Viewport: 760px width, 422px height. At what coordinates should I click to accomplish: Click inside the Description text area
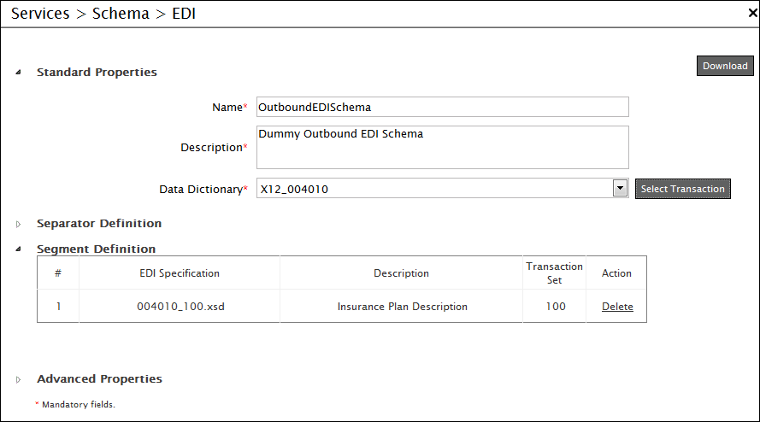point(442,147)
